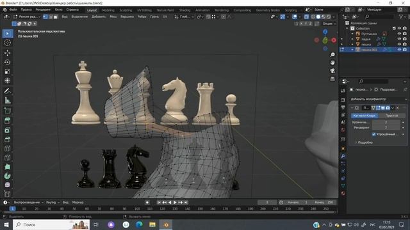This screenshot has height=230, width=410.
Task: Click the viewport zoom magnifier icon
Action: pyautogui.click(x=332, y=55)
